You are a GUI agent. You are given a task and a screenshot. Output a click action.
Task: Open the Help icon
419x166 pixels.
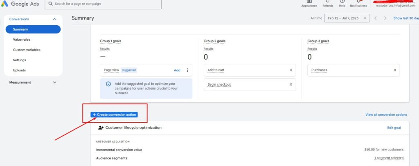342,2
